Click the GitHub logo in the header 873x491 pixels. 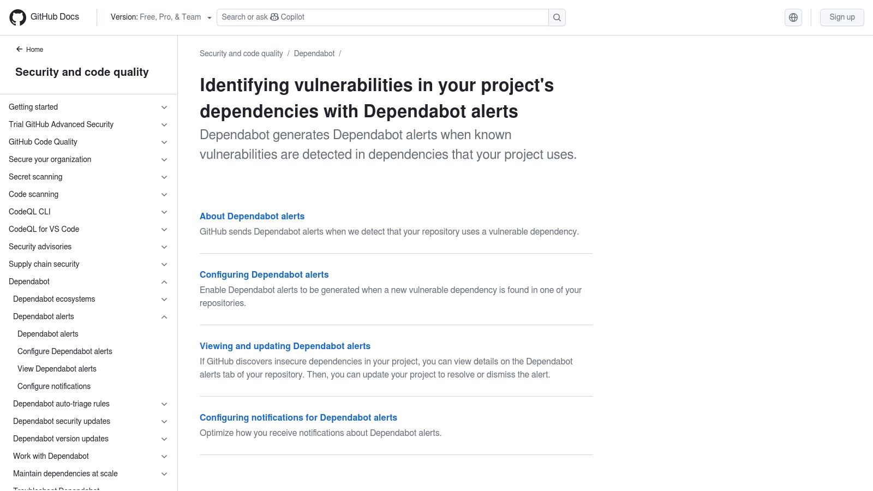[x=19, y=17]
